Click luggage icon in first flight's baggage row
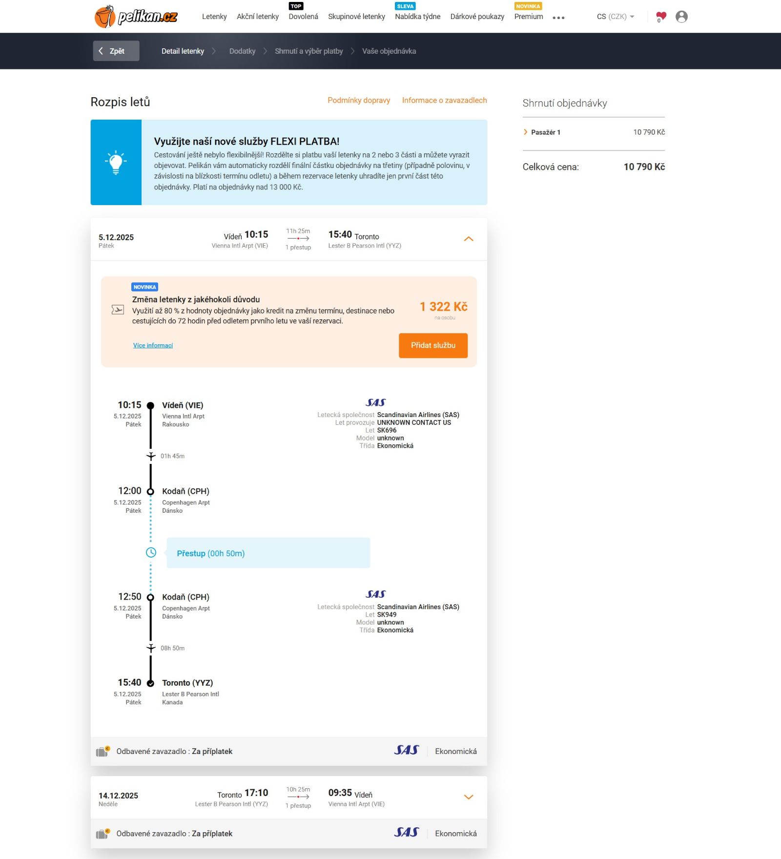 (103, 751)
